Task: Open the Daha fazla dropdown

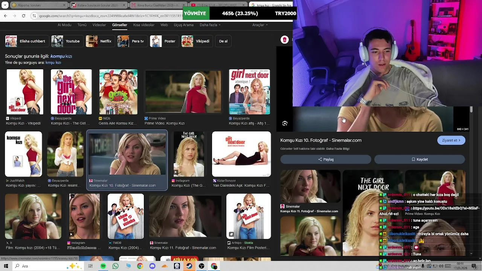Action: point(210,25)
